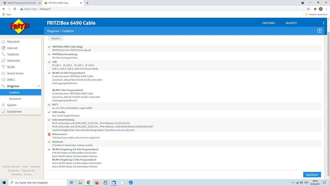Open FRITZ!NAS in the header
The width and height of the screenshot is (330, 186).
click(x=268, y=23)
